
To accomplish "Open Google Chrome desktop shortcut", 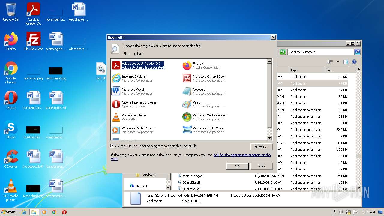I will [11, 73].
